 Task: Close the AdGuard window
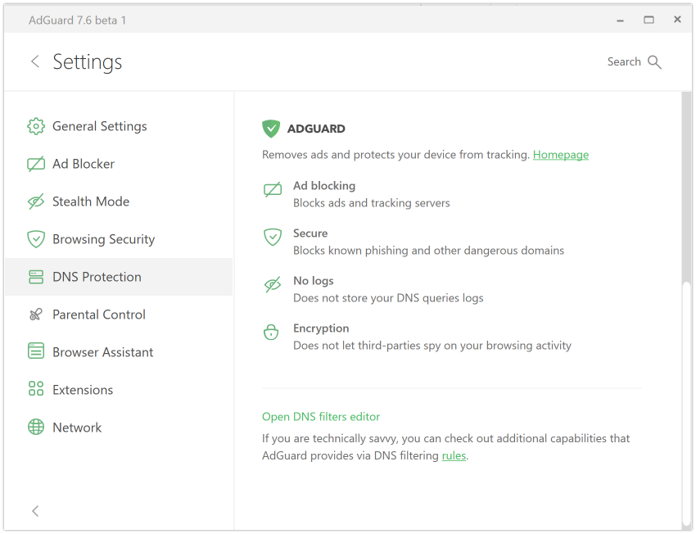[x=677, y=19]
